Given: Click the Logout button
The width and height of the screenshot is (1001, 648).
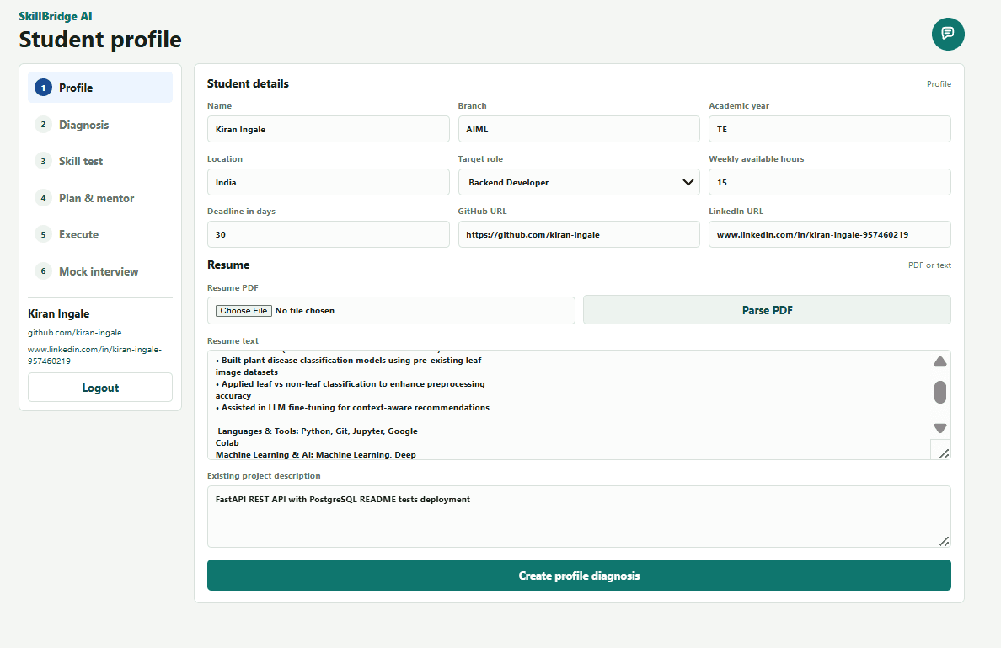Looking at the screenshot, I should pyautogui.click(x=100, y=388).
